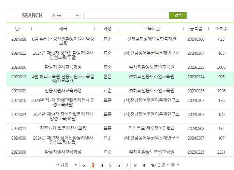The height and width of the screenshot is (170, 234).
Task: Click the 조회수 column header
Action: coord(221,29)
